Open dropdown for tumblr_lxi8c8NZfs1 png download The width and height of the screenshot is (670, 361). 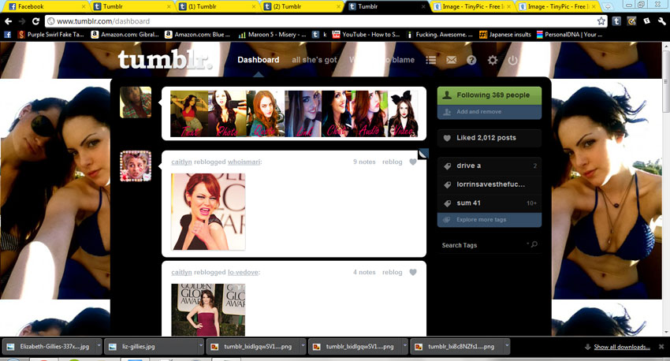tap(507, 346)
